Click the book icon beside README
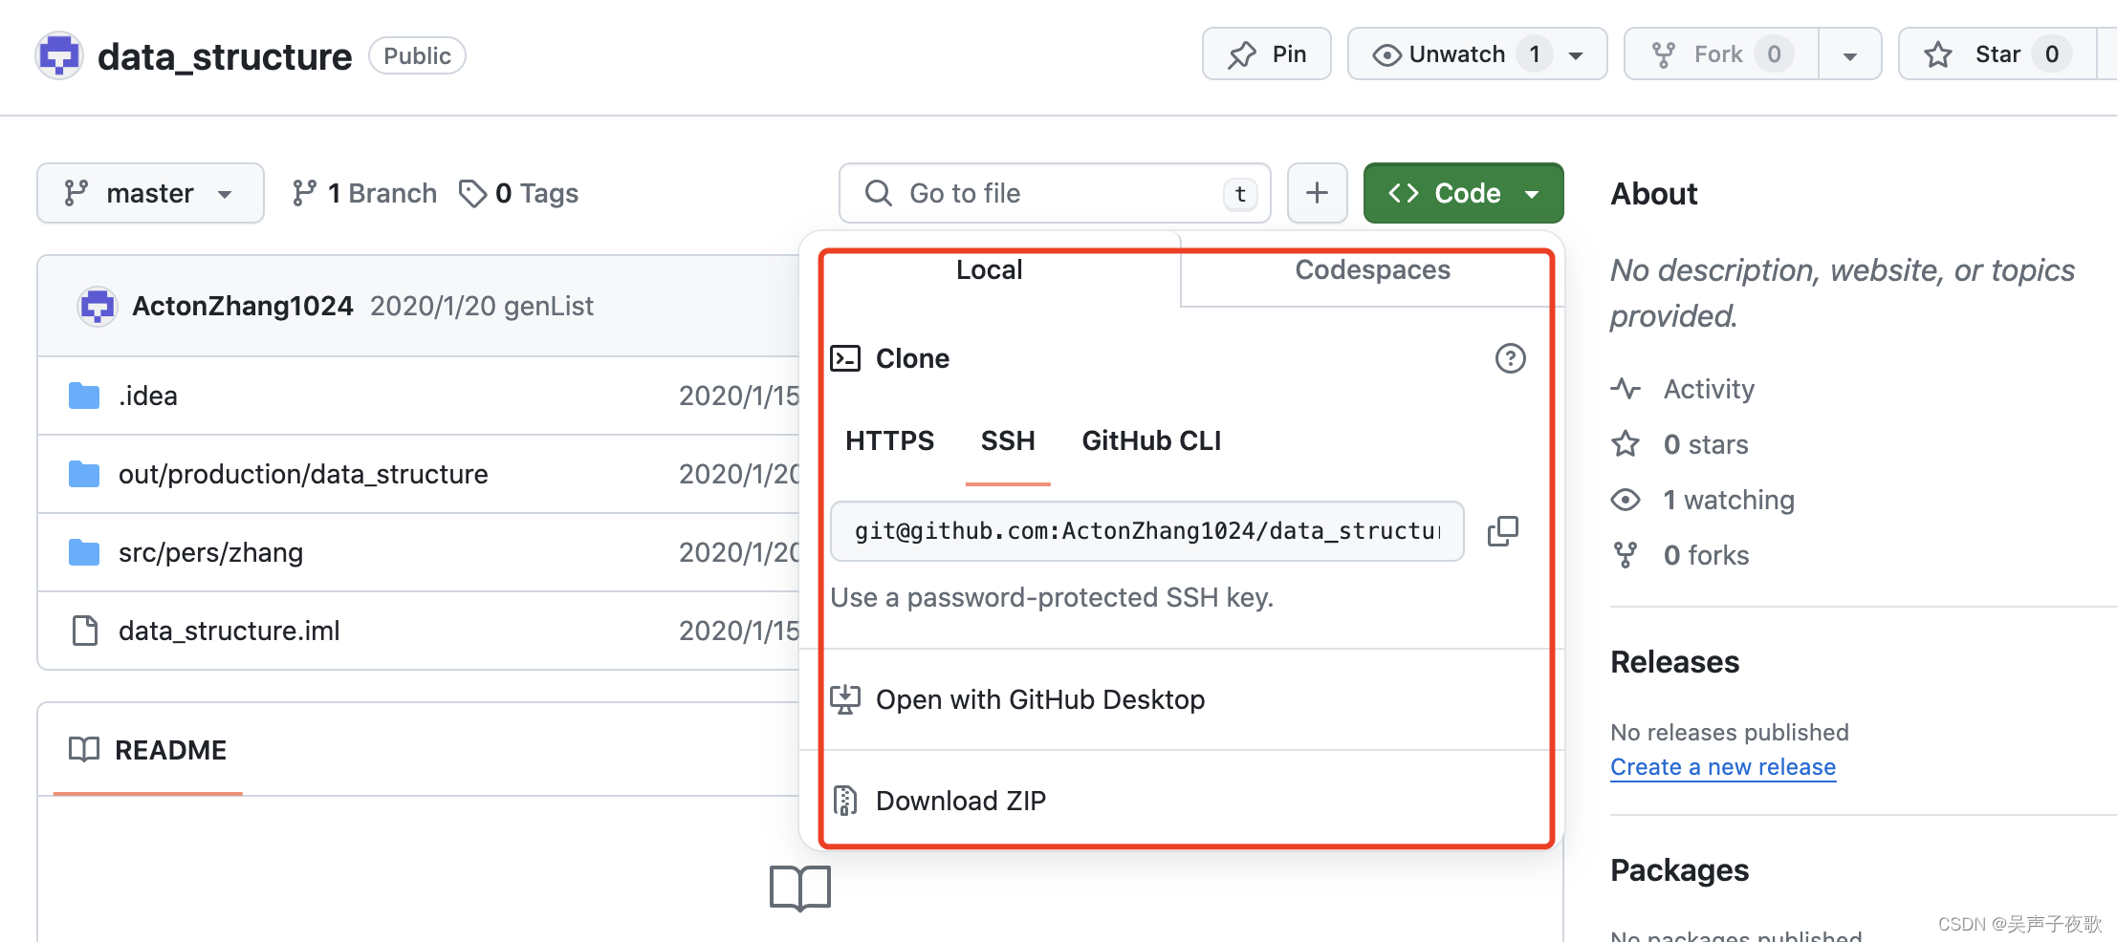Viewport: 2117px width, 942px height. point(84,750)
